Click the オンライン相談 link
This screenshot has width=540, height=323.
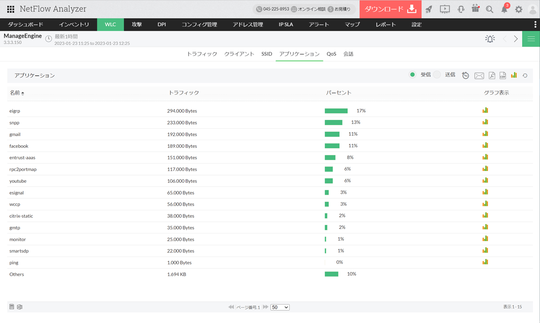click(308, 9)
